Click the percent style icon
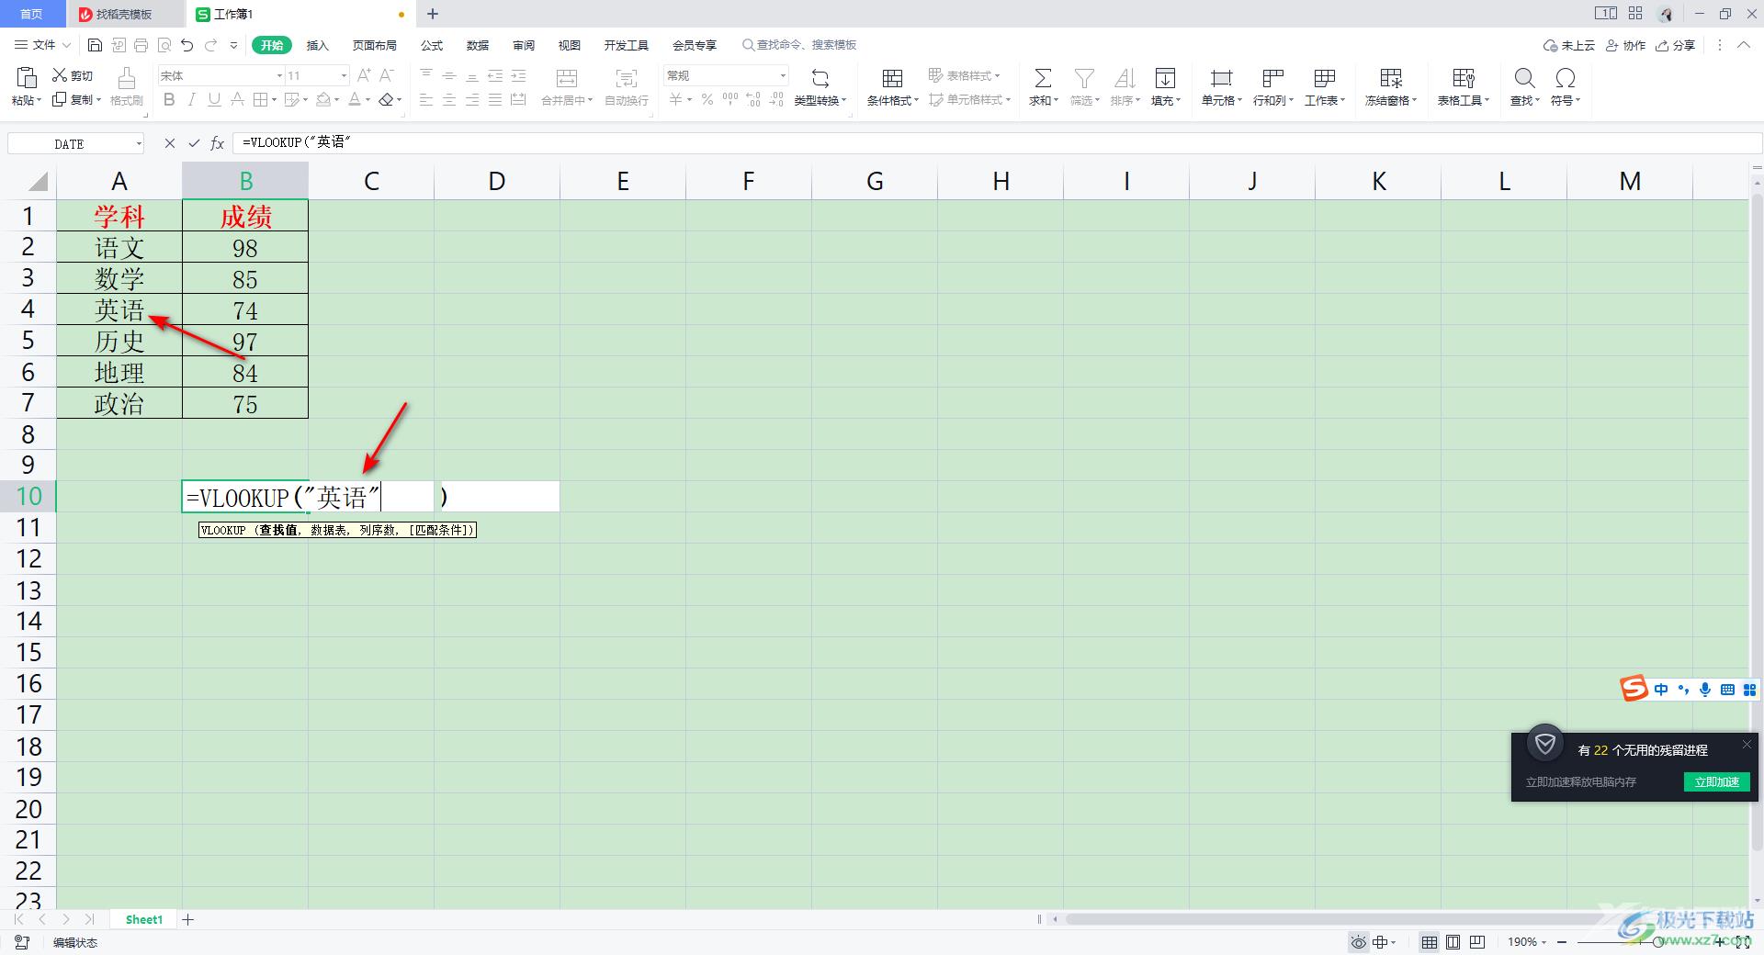Image resolution: width=1764 pixels, height=955 pixels. pos(707,99)
